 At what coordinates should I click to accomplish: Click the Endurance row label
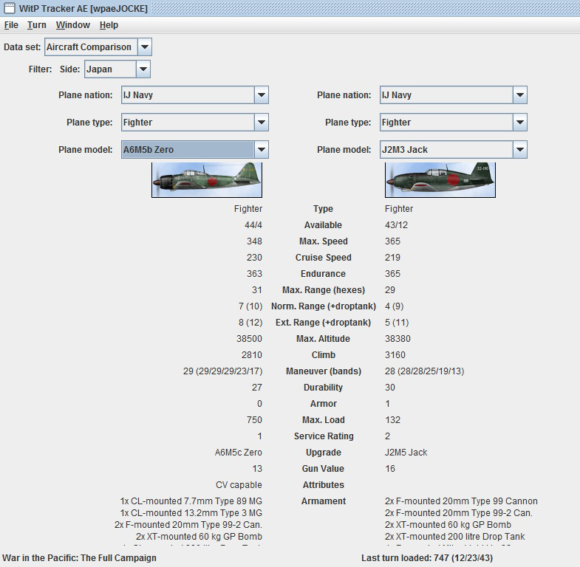[324, 274]
